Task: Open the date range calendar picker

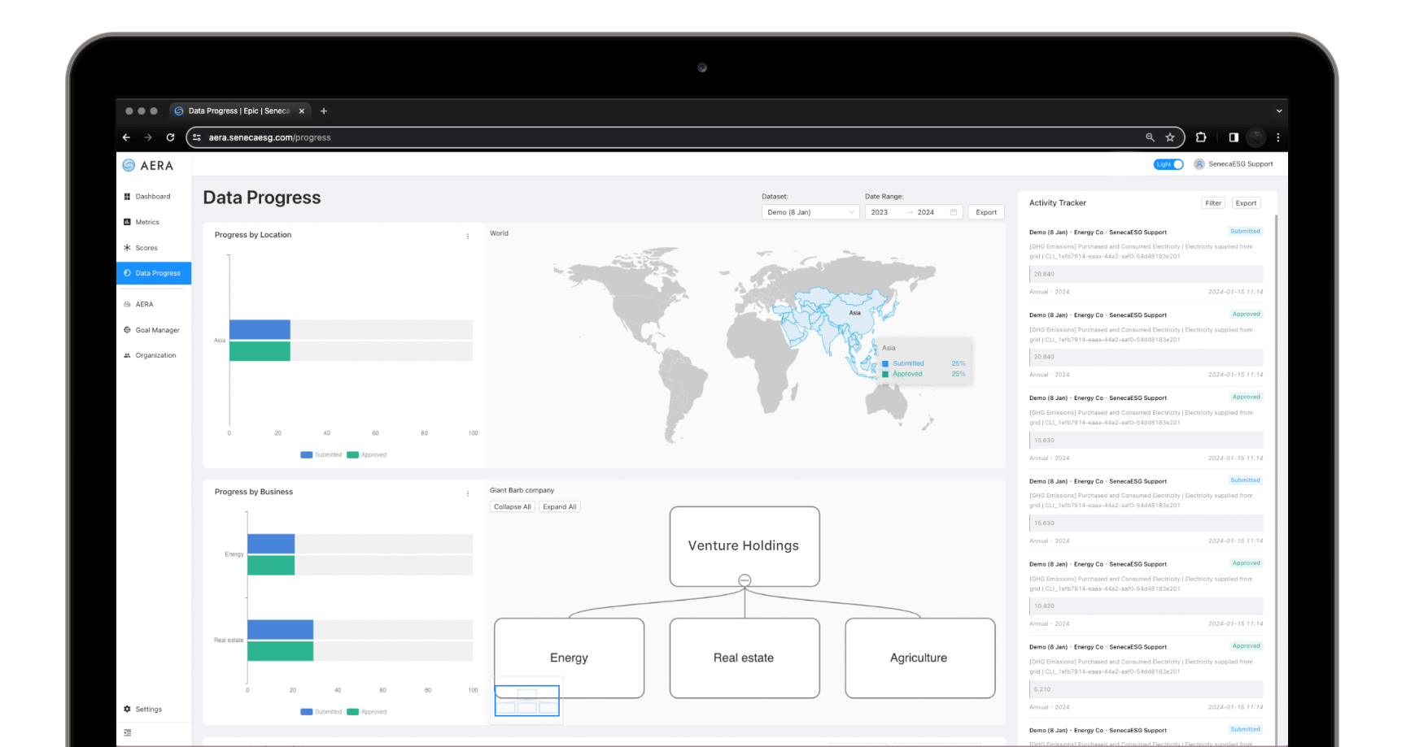Action: point(954,211)
